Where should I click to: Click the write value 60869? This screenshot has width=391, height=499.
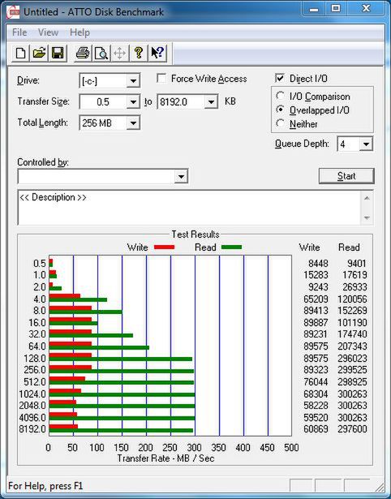(x=316, y=429)
